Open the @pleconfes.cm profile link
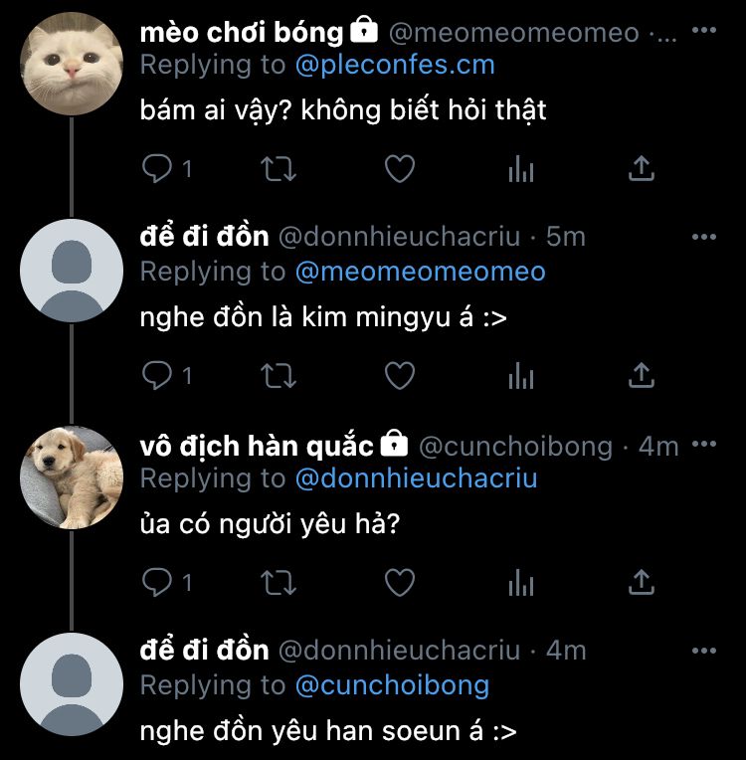The height and width of the screenshot is (760, 746). (x=395, y=65)
